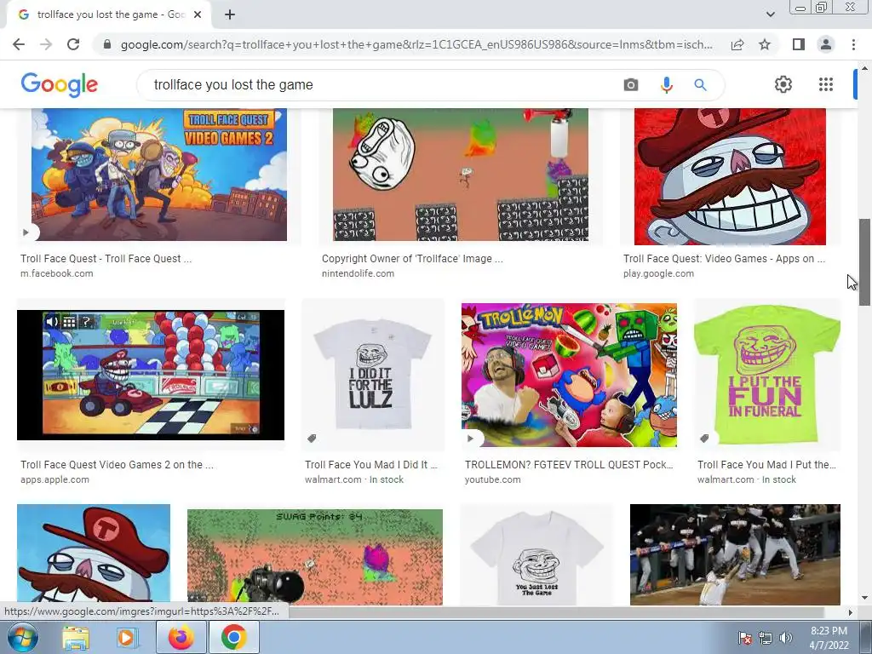Open Windows Media Player from taskbar
The width and height of the screenshot is (872, 654).
click(x=126, y=637)
